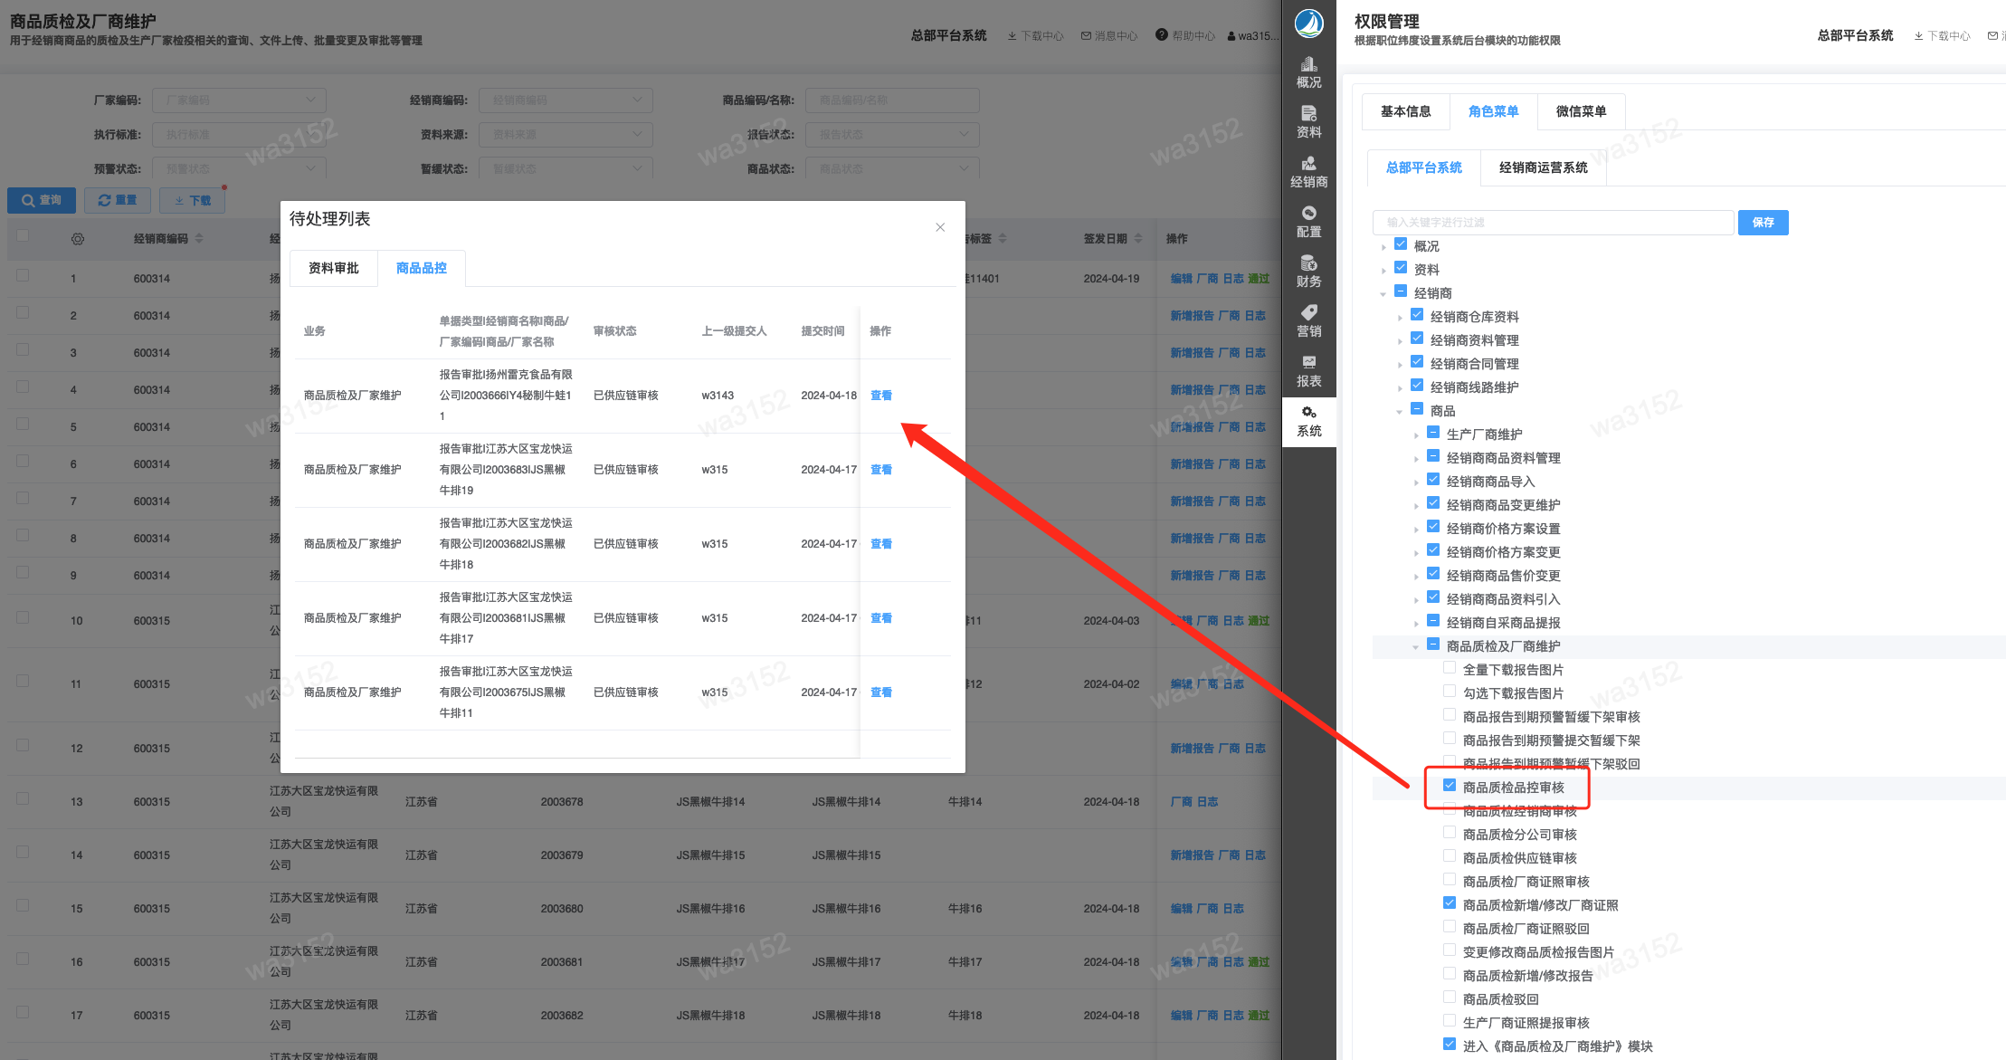Open the 概况 sidebar icon

(x=1308, y=72)
